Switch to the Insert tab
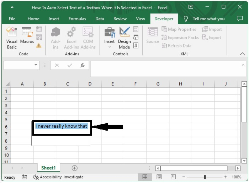The image size is (249, 183). tap(54, 19)
